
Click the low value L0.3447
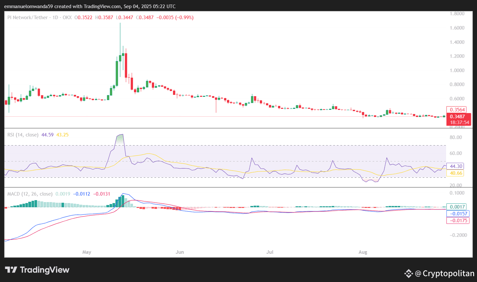[x=125, y=18]
